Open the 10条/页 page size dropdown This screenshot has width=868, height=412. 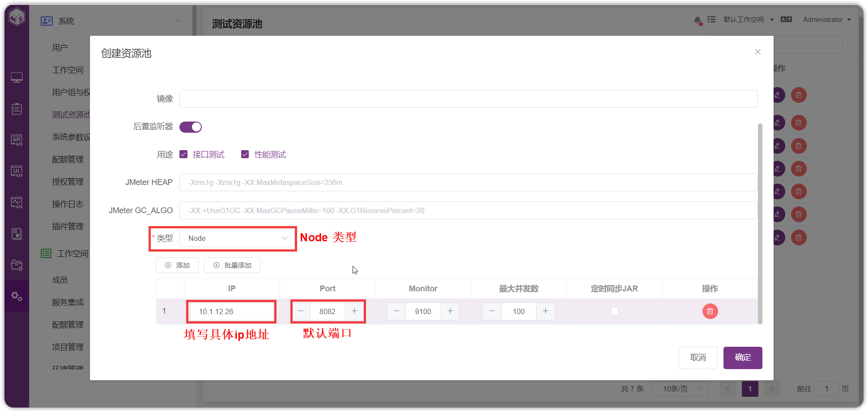680,389
